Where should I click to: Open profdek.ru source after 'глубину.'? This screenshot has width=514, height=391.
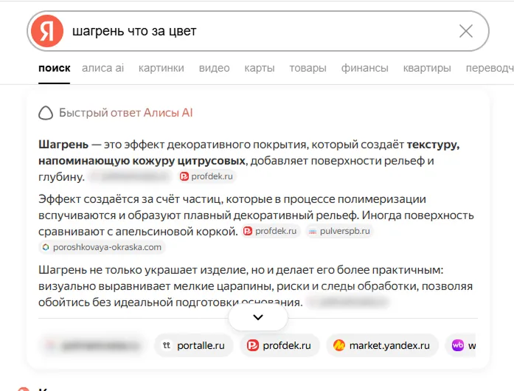(x=206, y=176)
